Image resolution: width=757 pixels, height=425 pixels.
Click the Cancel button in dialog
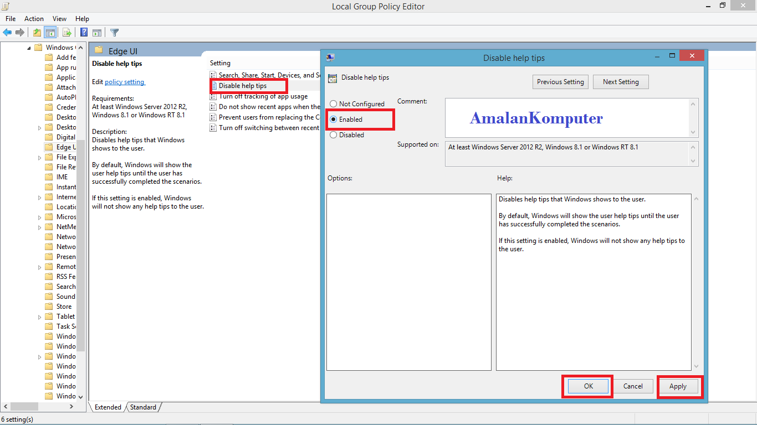633,386
